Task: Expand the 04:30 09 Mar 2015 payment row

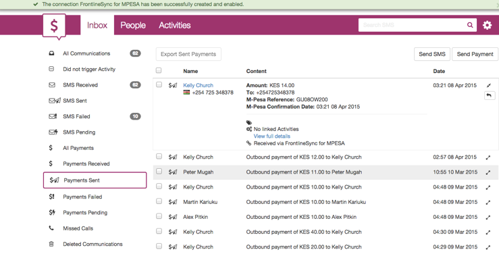Action: (x=488, y=232)
